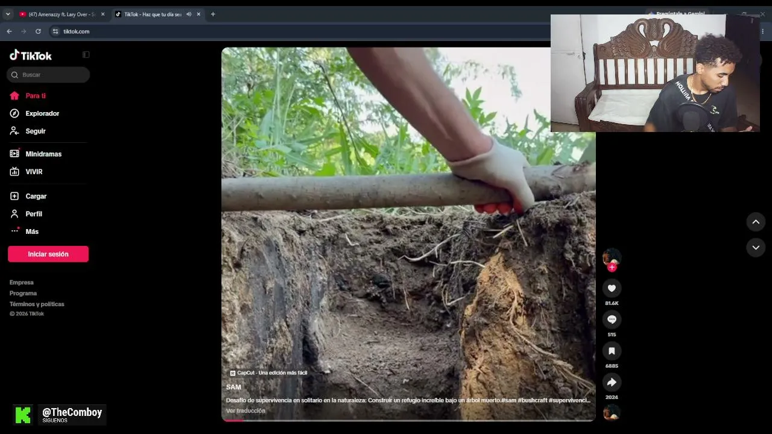Click Ver traducción under the caption

(x=245, y=411)
